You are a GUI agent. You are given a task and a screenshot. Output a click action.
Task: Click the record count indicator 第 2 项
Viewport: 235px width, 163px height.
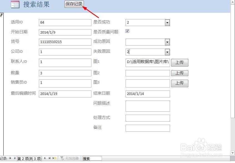(29, 158)
